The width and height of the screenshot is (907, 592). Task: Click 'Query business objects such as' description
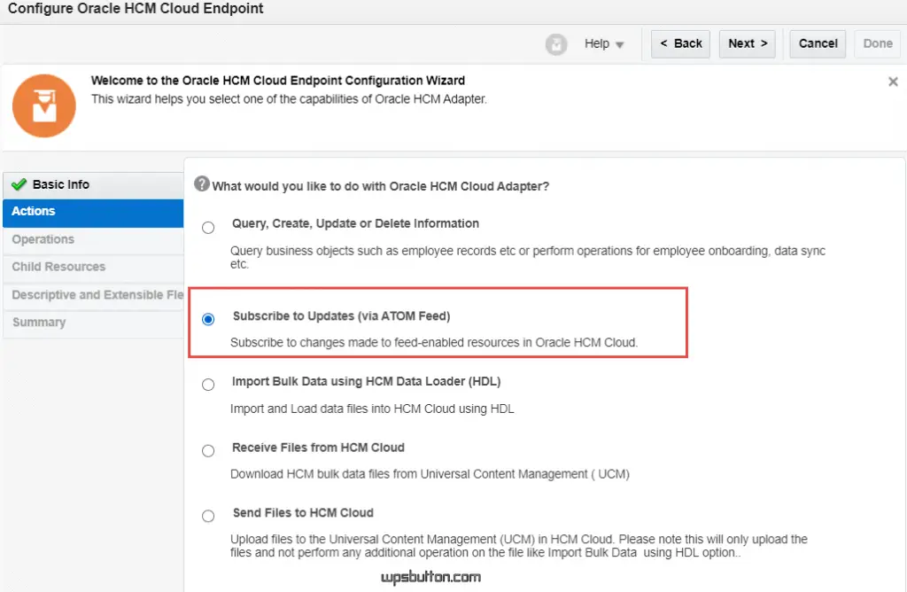528,257
